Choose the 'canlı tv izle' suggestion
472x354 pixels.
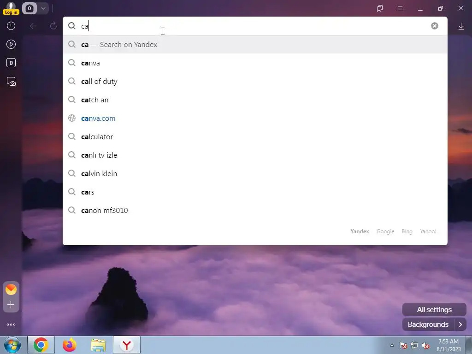[x=255, y=155]
